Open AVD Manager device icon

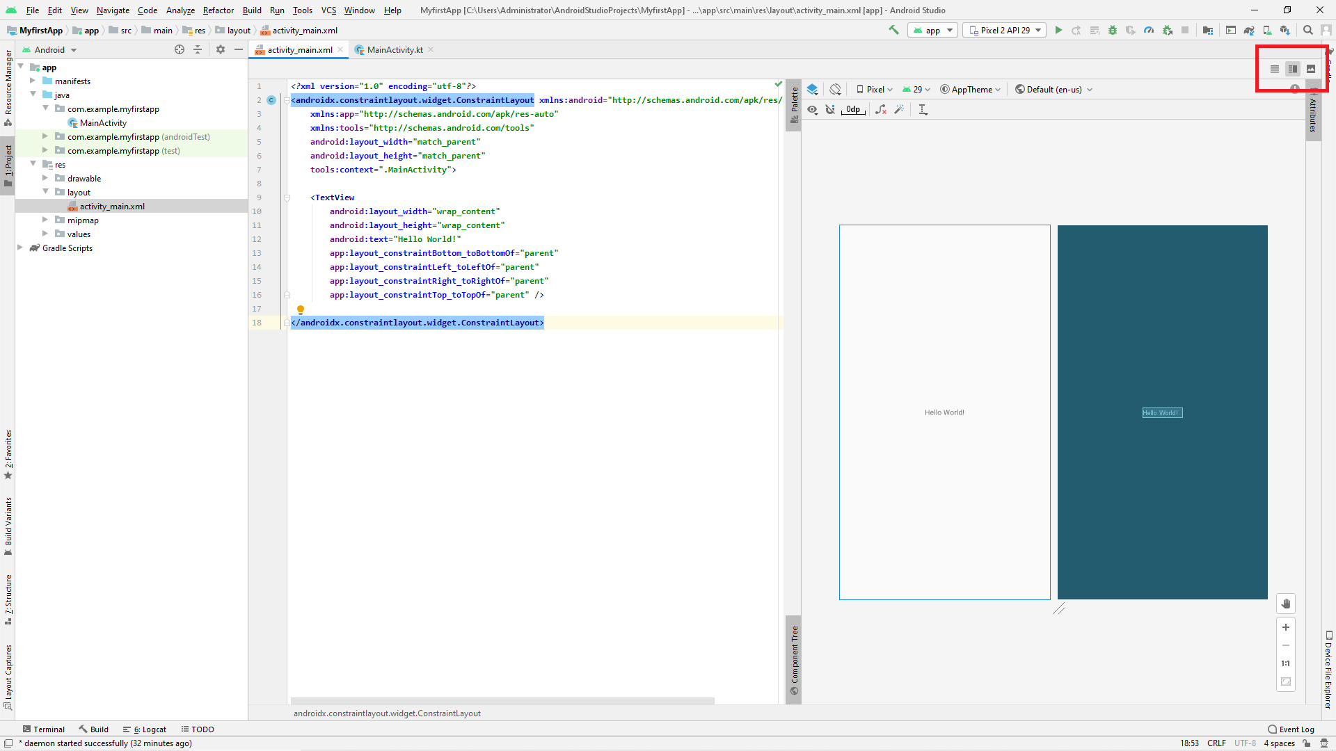tap(1267, 30)
